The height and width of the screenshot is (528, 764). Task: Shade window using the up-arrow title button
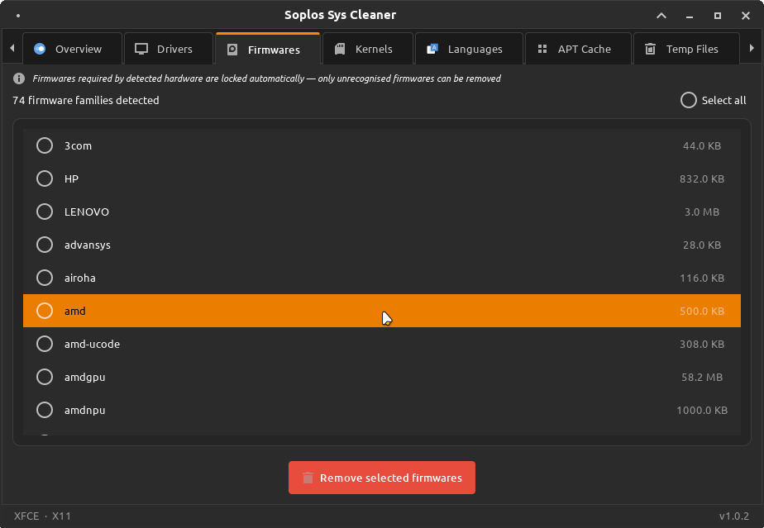coord(661,16)
